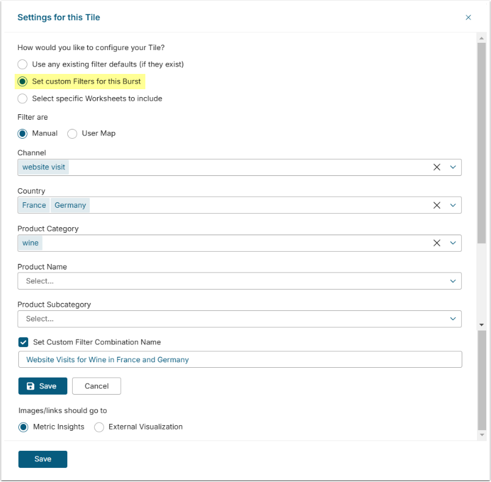Uncheck Set Custom Filter Combination Name
The width and height of the screenshot is (491, 482).
[24, 342]
